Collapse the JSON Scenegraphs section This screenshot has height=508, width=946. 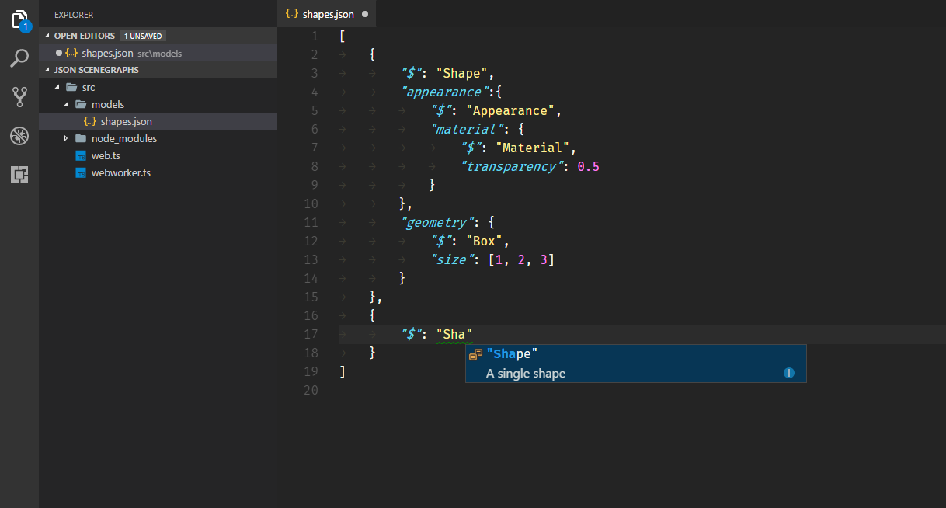click(48, 70)
